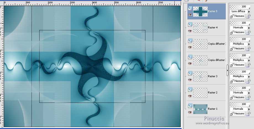This screenshot has height=129, width=254.
Task: Toggle the transparency lock icon for Raster 2
Action: (248, 98)
